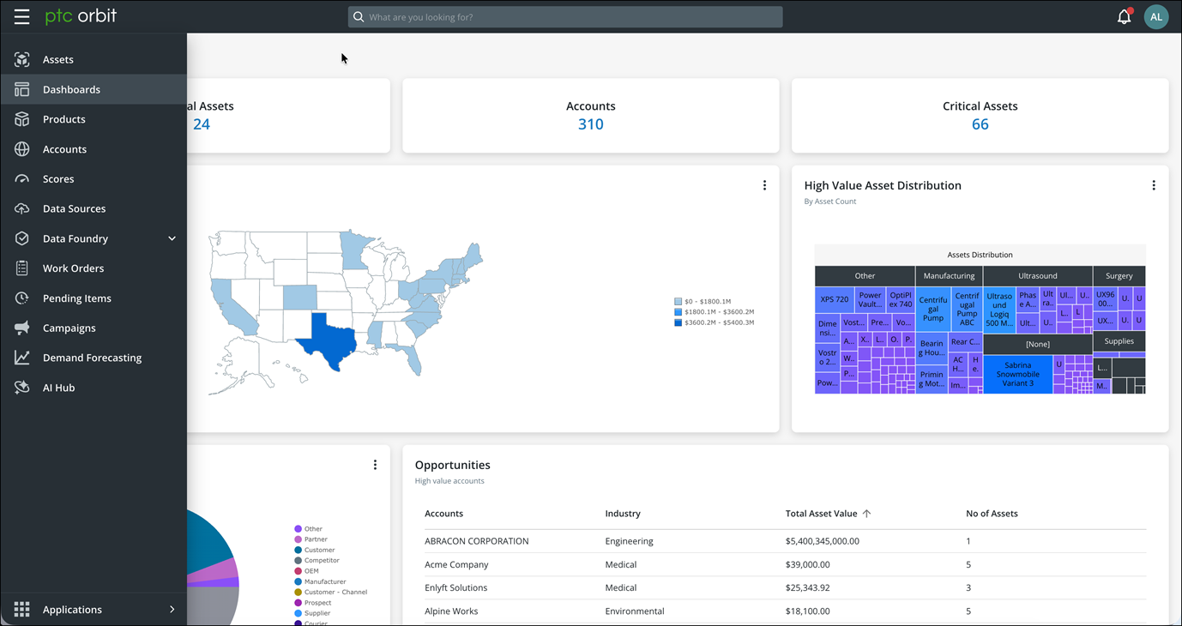Open Pending Items menu entry

(93, 298)
